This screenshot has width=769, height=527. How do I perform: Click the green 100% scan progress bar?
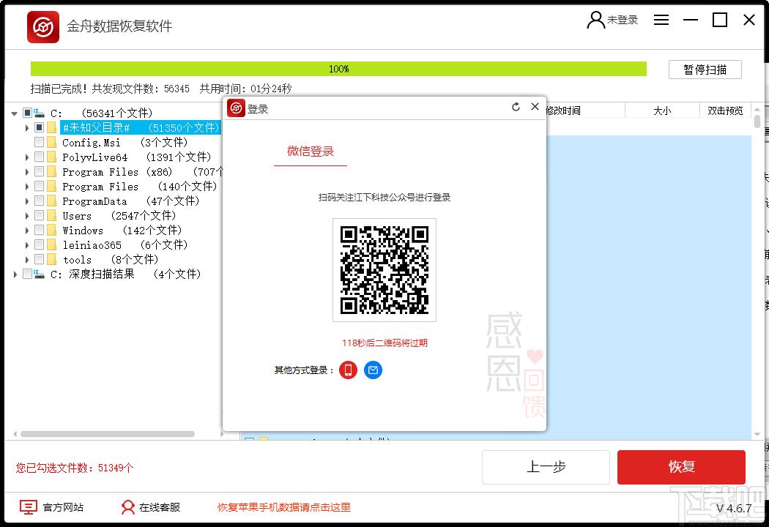(338, 69)
